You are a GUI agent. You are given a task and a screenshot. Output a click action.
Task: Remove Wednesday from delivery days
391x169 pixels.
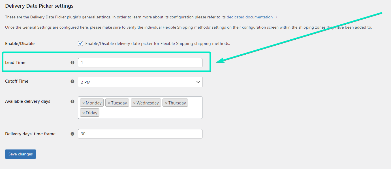click(x=134, y=103)
